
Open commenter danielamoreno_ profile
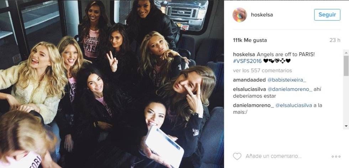pos(253,105)
